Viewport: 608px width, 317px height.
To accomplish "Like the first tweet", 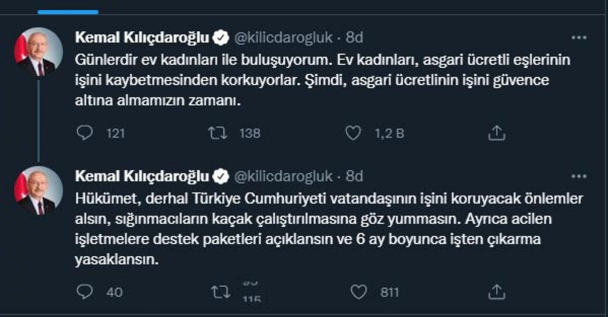I will point(352,133).
